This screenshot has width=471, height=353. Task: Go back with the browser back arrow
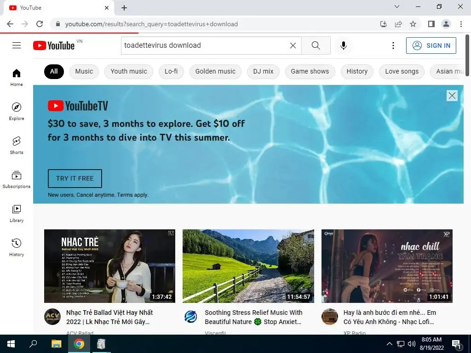click(x=10, y=24)
